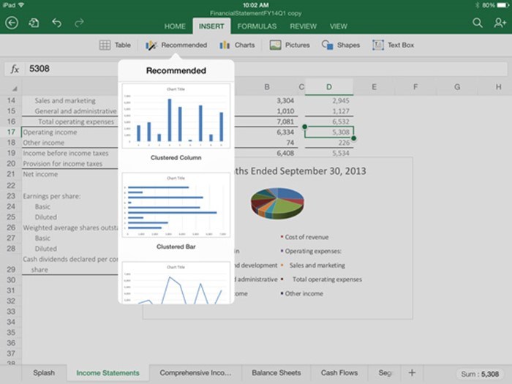The image size is (512, 384).
Task: Open the Sum summary dropdown
Action: coord(480,374)
